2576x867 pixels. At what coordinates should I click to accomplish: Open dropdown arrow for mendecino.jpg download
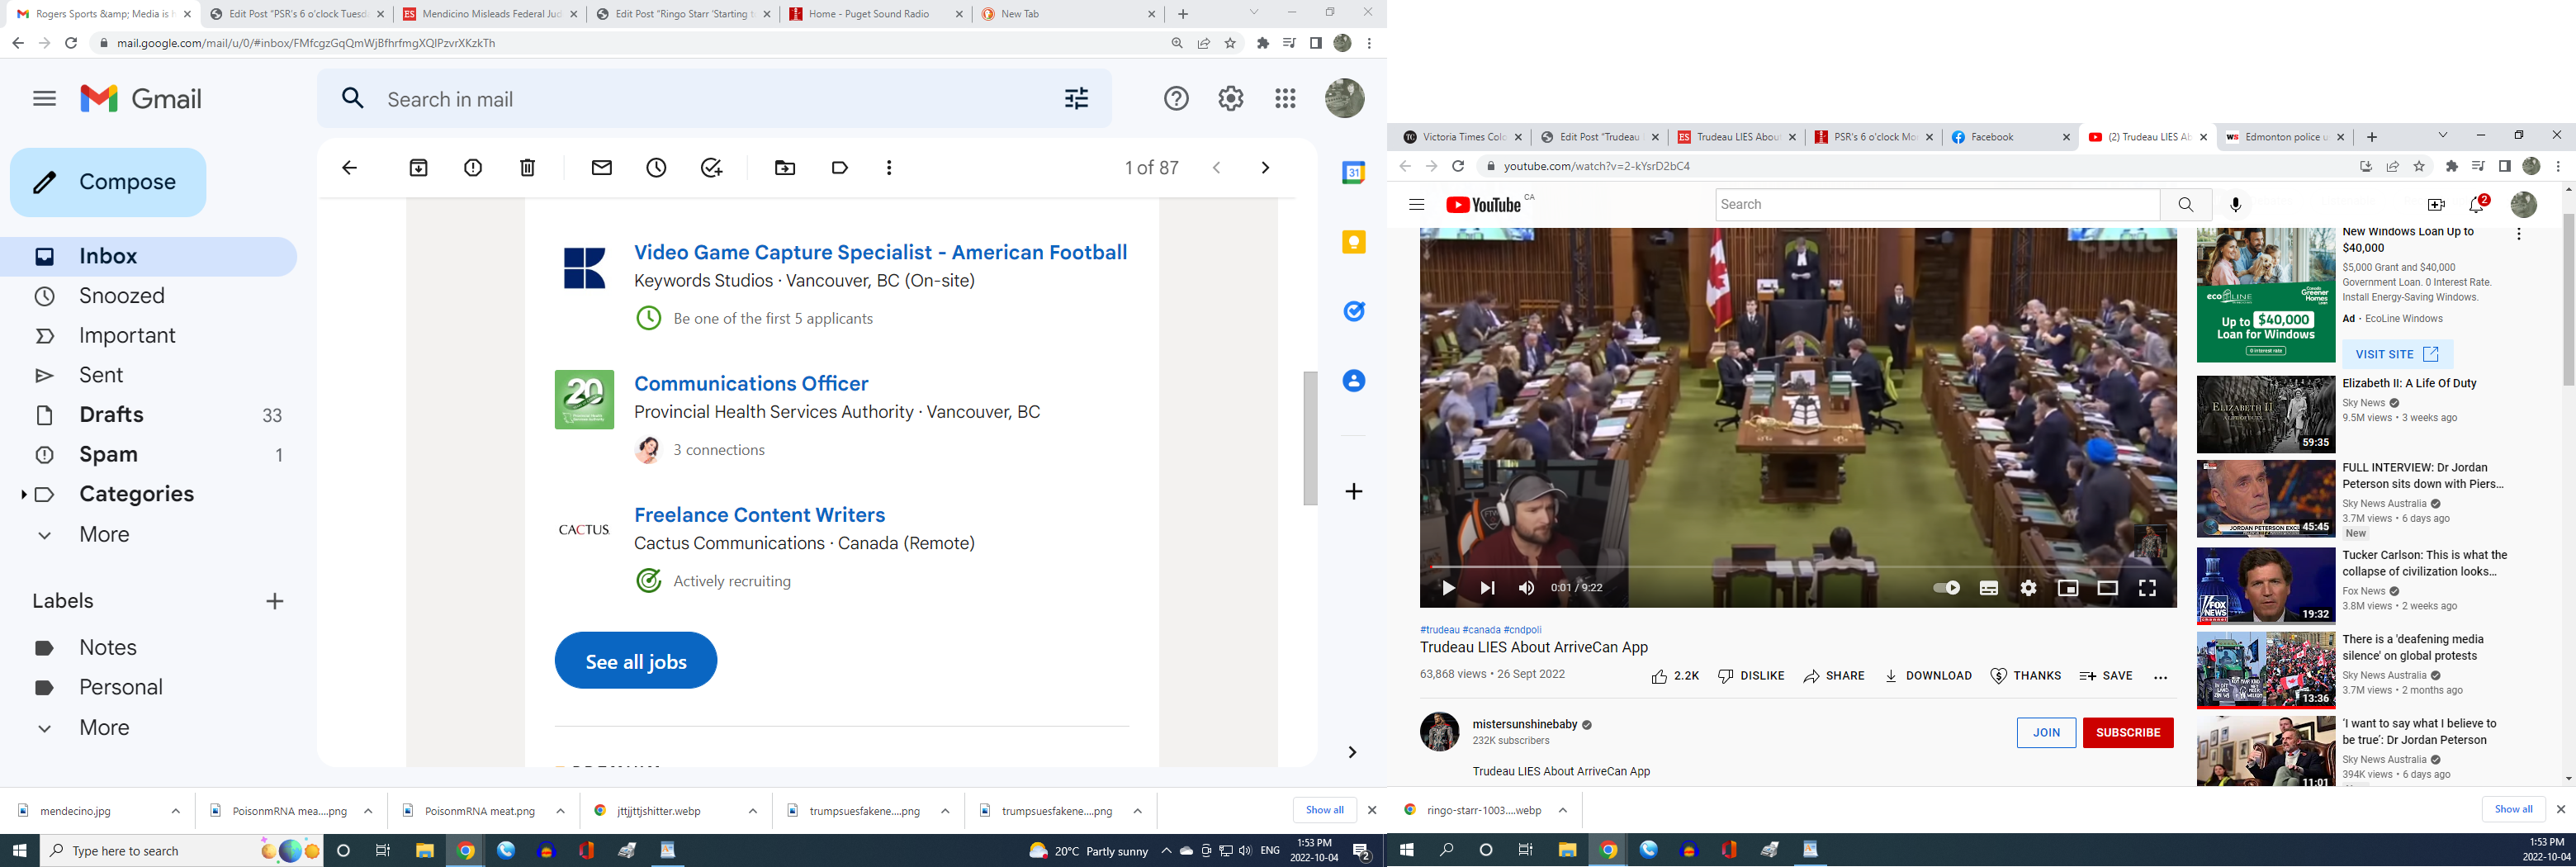click(176, 811)
